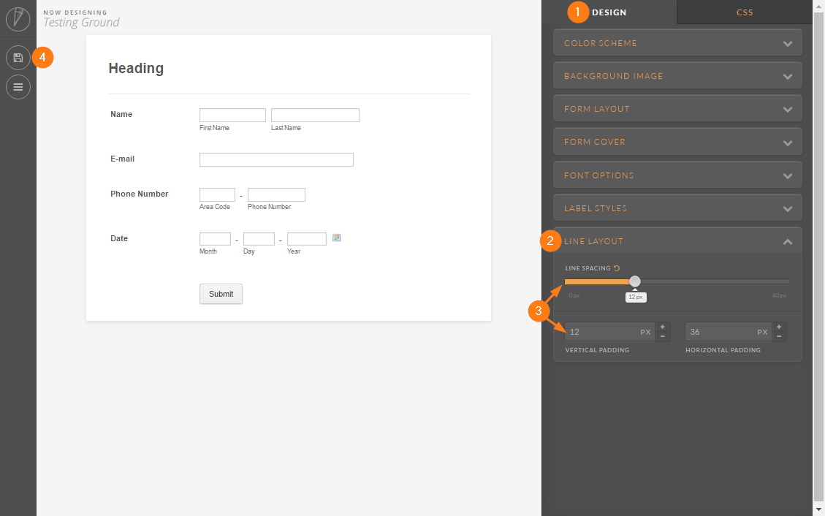Open the date picker calendar icon
Viewport: 825px width, 516px height.
tap(337, 238)
